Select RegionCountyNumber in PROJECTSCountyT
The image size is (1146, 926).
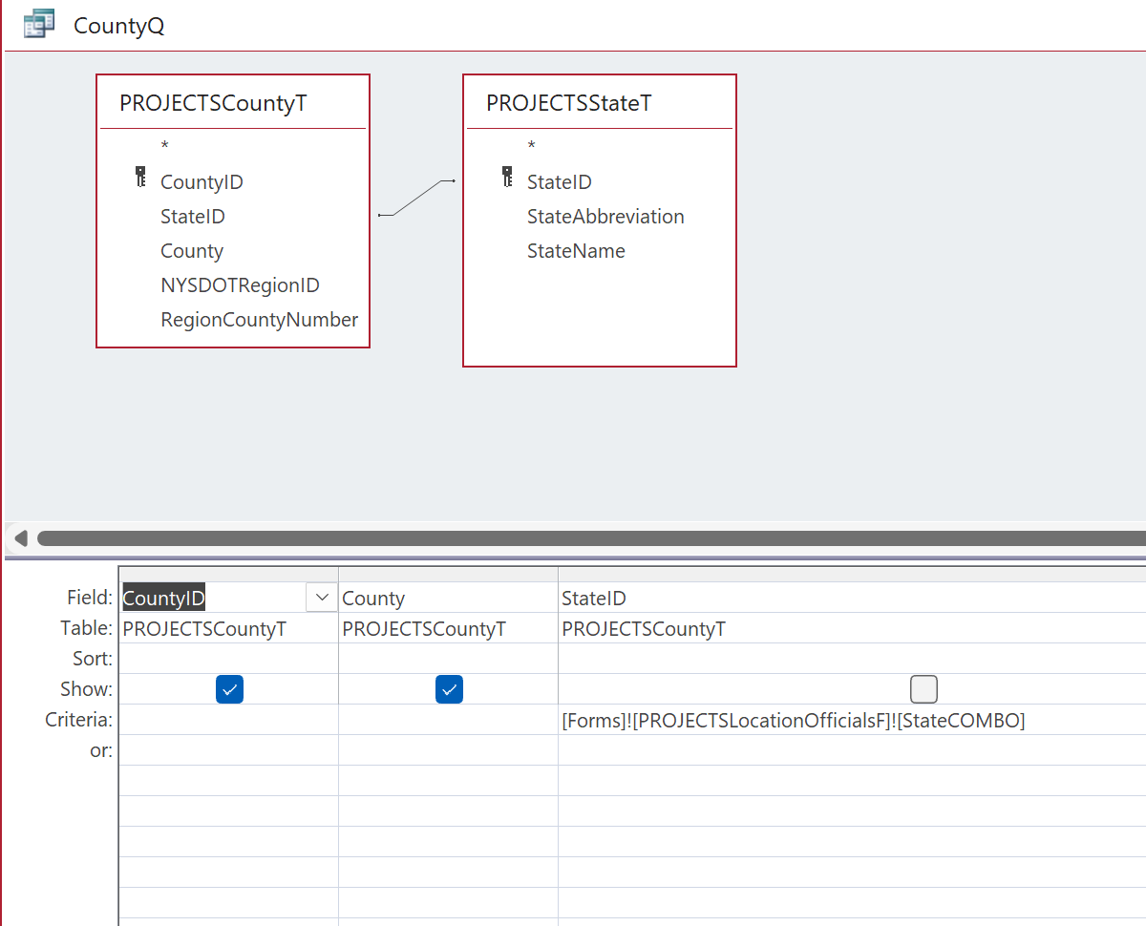tap(259, 319)
